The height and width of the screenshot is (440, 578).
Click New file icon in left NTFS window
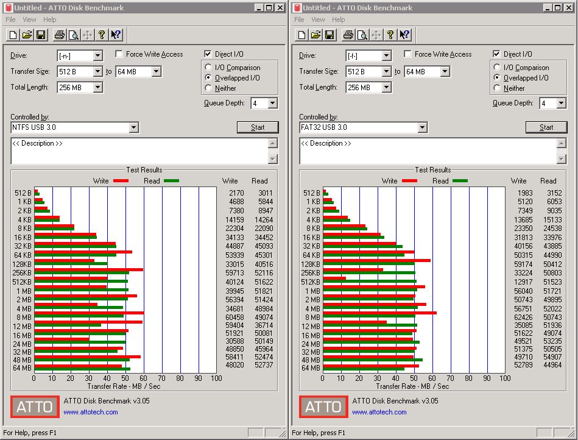(x=13, y=35)
